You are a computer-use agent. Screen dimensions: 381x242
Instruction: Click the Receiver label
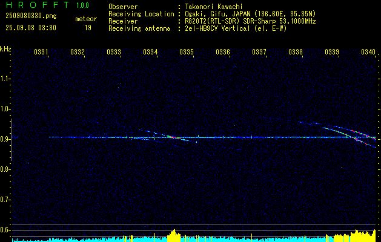coord(123,21)
